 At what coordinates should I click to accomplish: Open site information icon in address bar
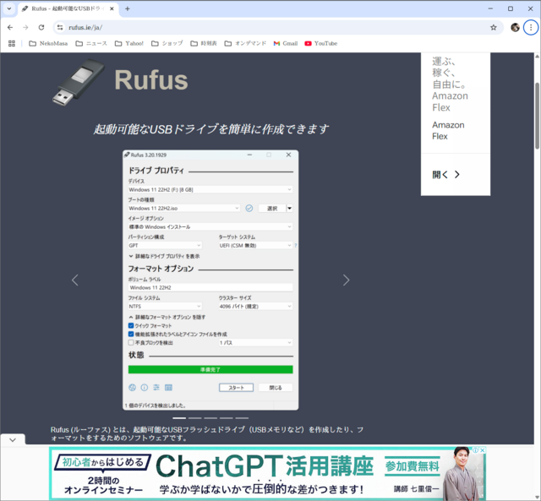(60, 27)
